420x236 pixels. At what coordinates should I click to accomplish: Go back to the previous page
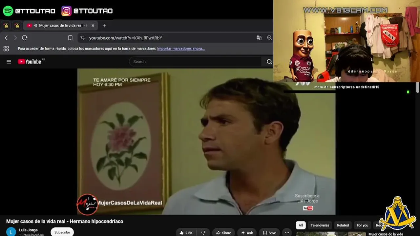pyautogui.click(x=6, y=38)
